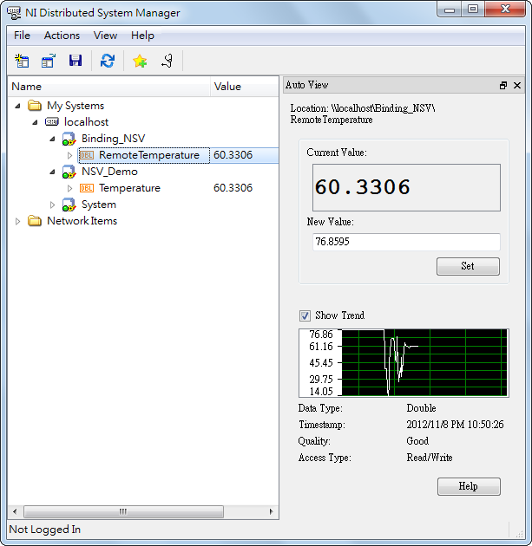
Task: Minimize the NI Distributed System Manager window
Action: (450, 9)
